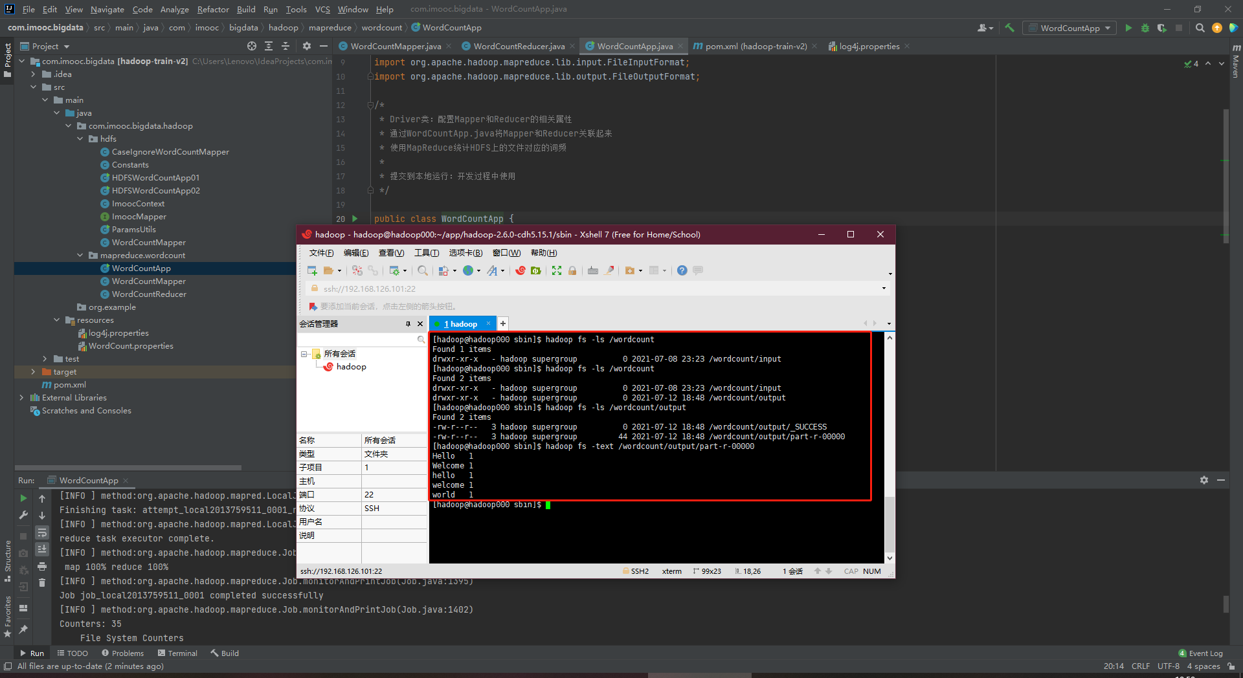The image size is (1243, 678).
Task: Open the Event Log
Action: coord(1200,653)
